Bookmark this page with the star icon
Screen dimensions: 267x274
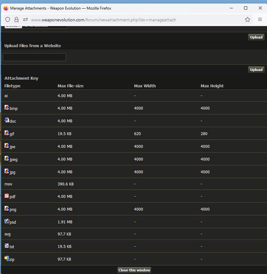(248, 20)
